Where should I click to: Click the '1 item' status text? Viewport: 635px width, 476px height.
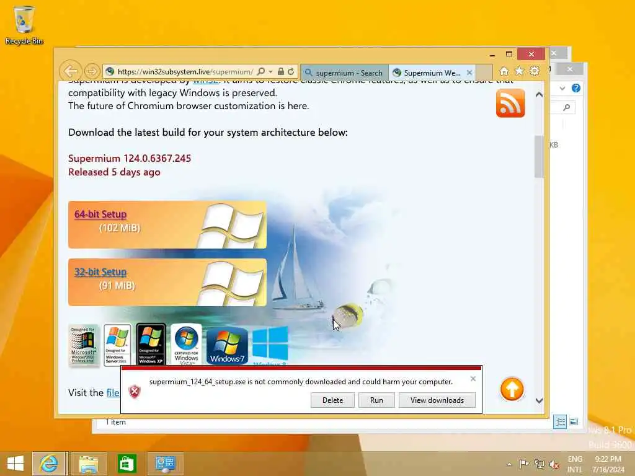[x=115, y=422]
